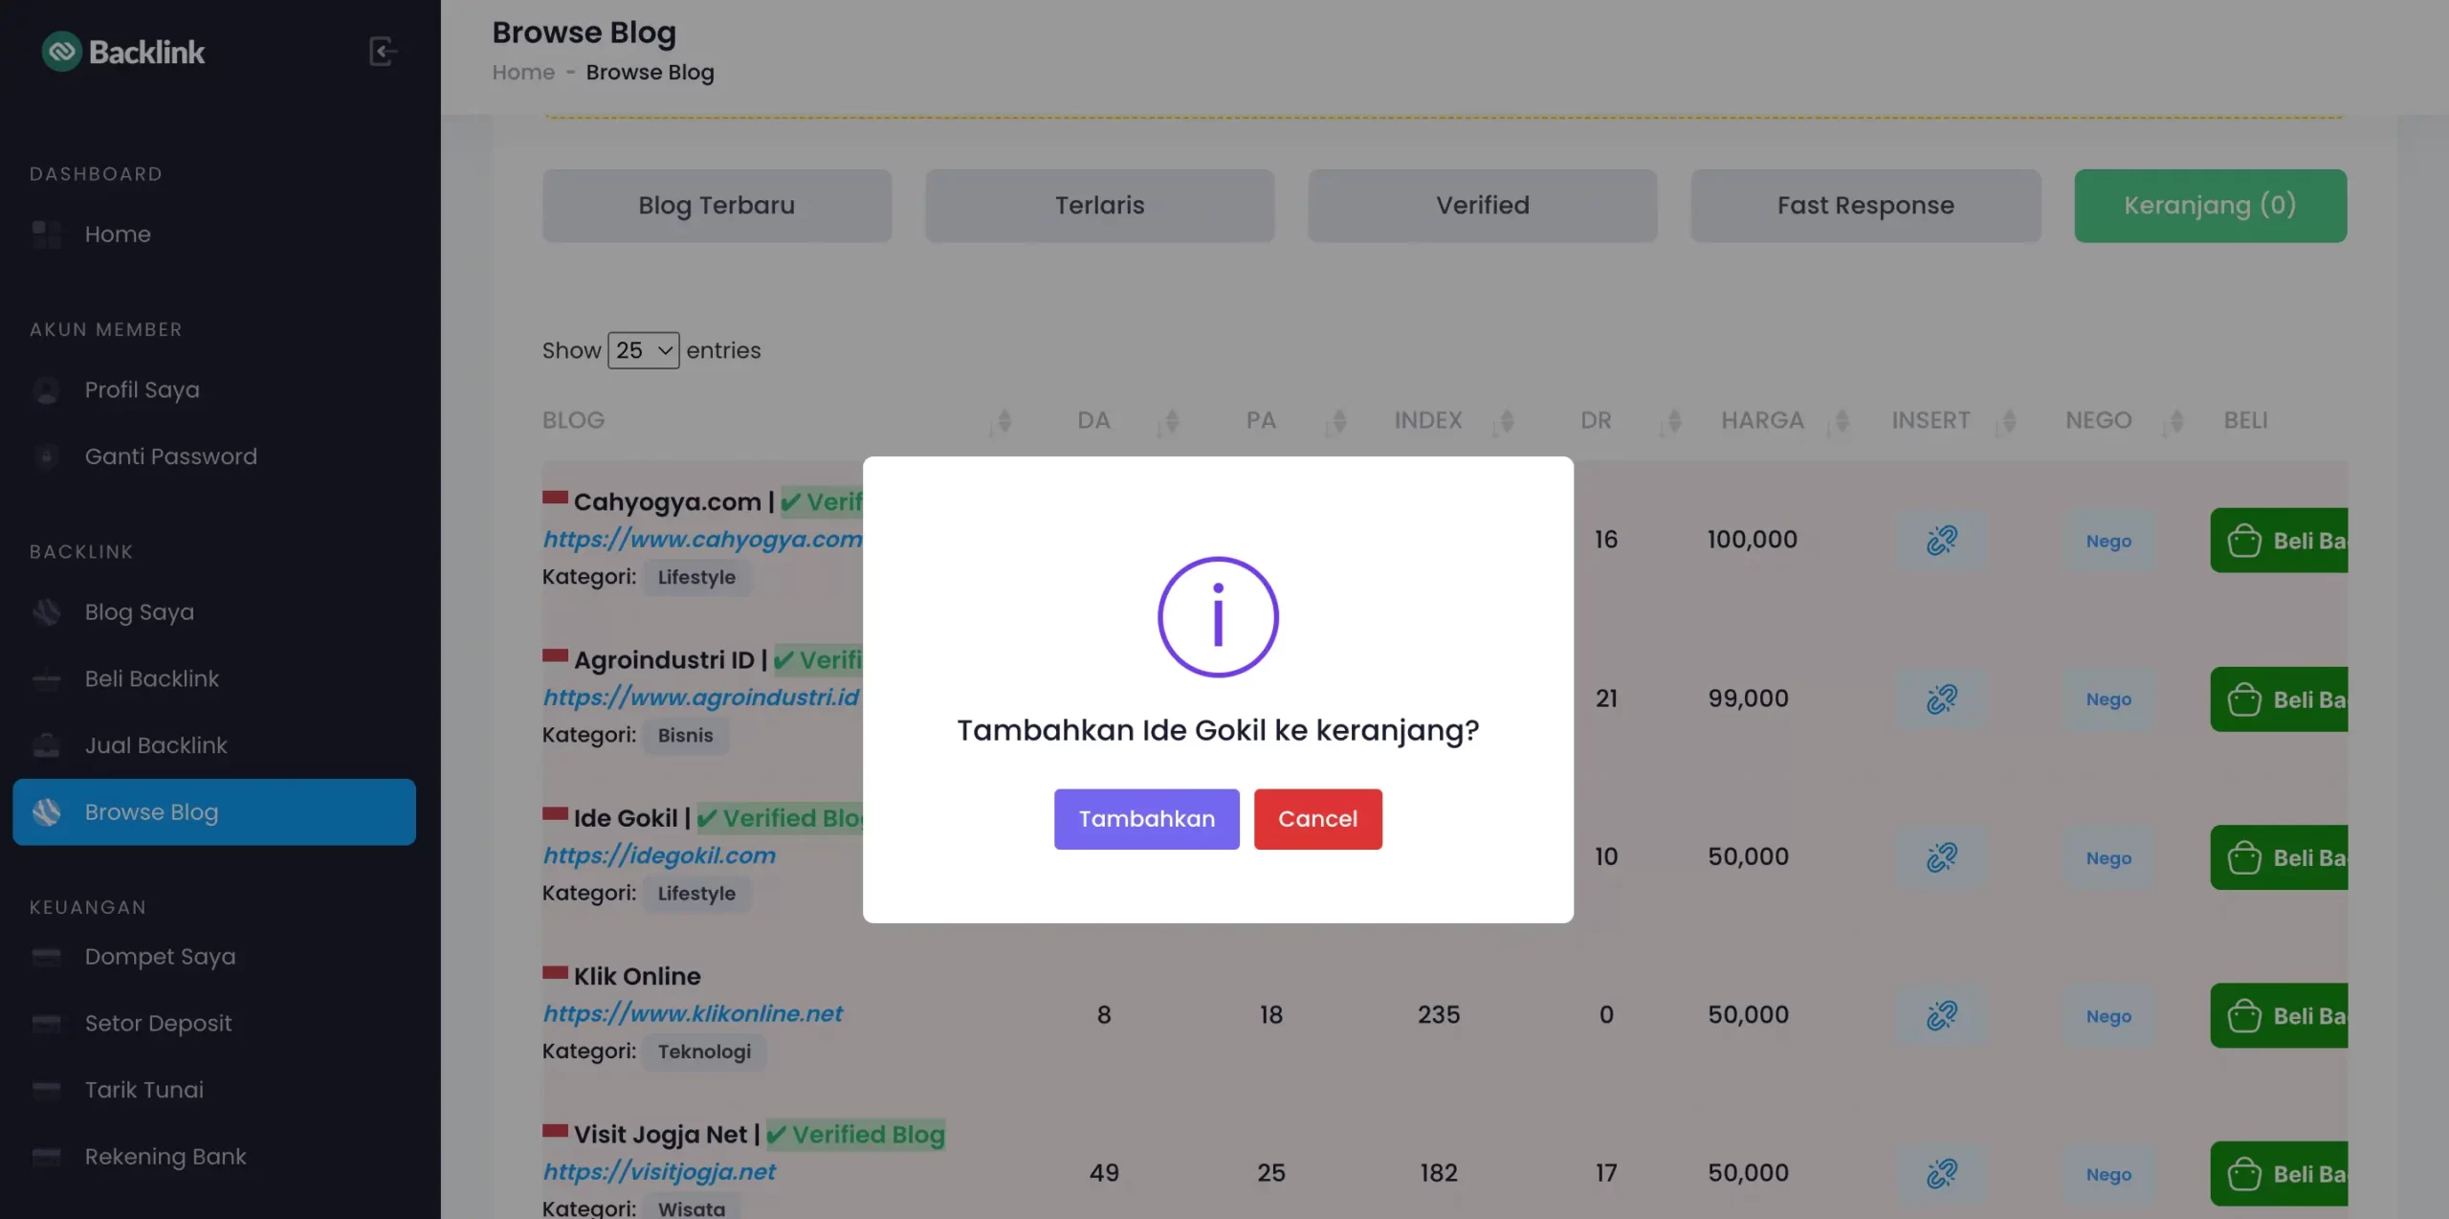Select Home in the sidebar menu
Screen dimensions: 2449x1219
(x=117, y=233)
